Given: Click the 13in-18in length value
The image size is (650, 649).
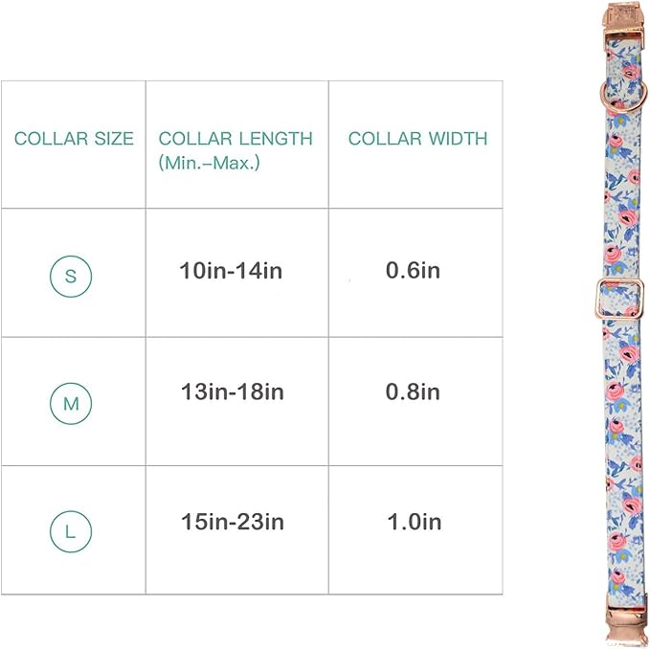Looking at the screenshot, I should [x=232, y=392].
